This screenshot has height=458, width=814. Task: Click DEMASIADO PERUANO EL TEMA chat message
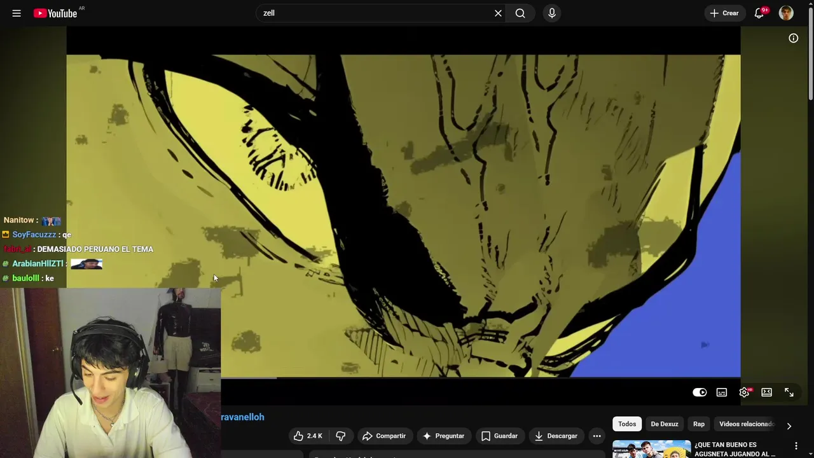(x=95, y=249)
